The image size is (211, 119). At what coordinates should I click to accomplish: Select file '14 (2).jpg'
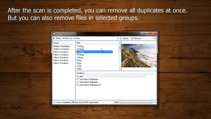80,49
